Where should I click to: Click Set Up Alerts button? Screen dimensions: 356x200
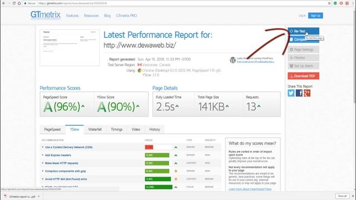(x=303, y=66)
